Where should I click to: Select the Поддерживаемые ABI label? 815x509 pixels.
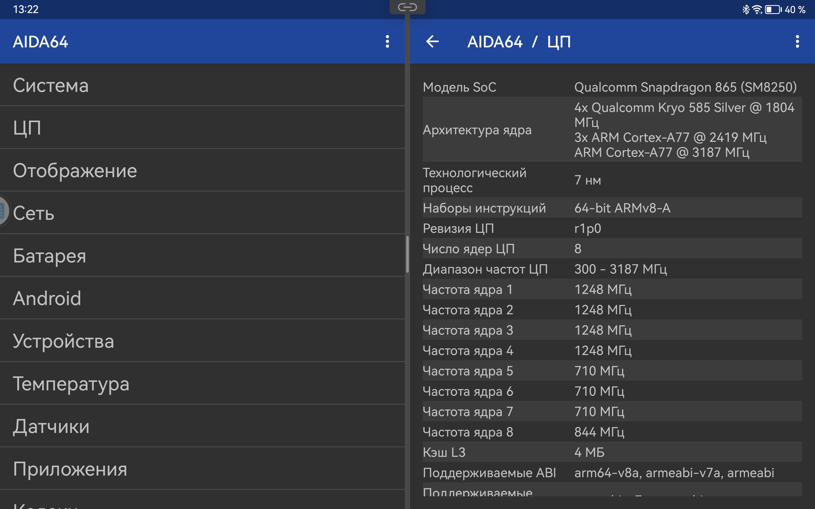(x=489, y=473)
